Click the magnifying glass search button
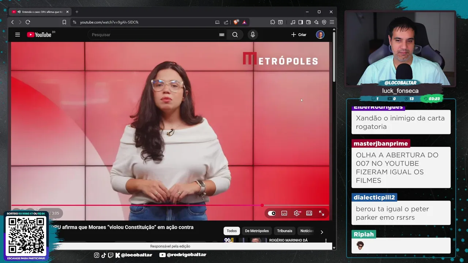The image size is (468, 263). coord(235,35)
